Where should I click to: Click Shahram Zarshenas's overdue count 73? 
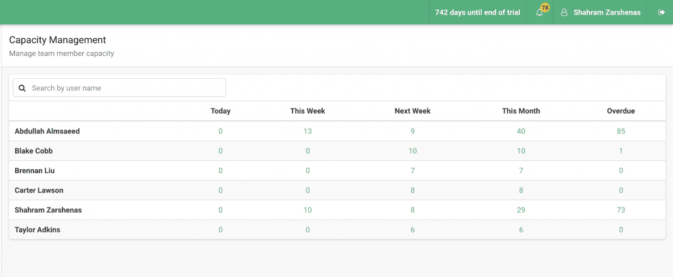click(621, 210)
